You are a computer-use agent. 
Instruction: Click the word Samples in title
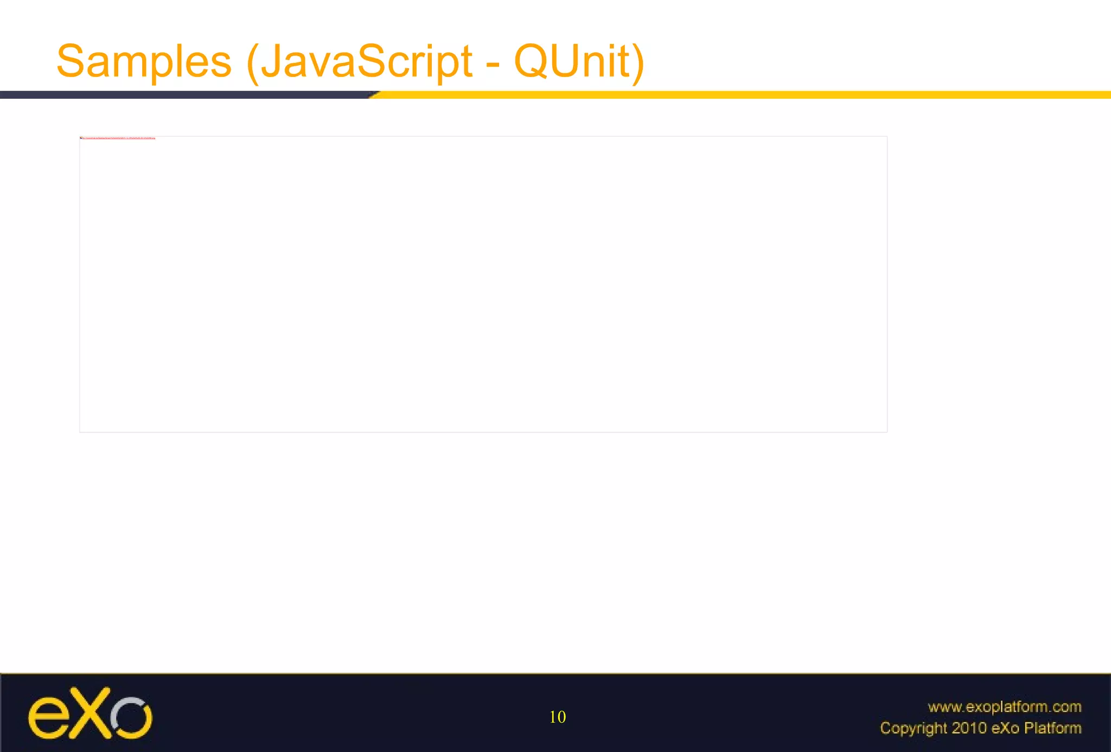pyautogui.click(x=144, y=61)
